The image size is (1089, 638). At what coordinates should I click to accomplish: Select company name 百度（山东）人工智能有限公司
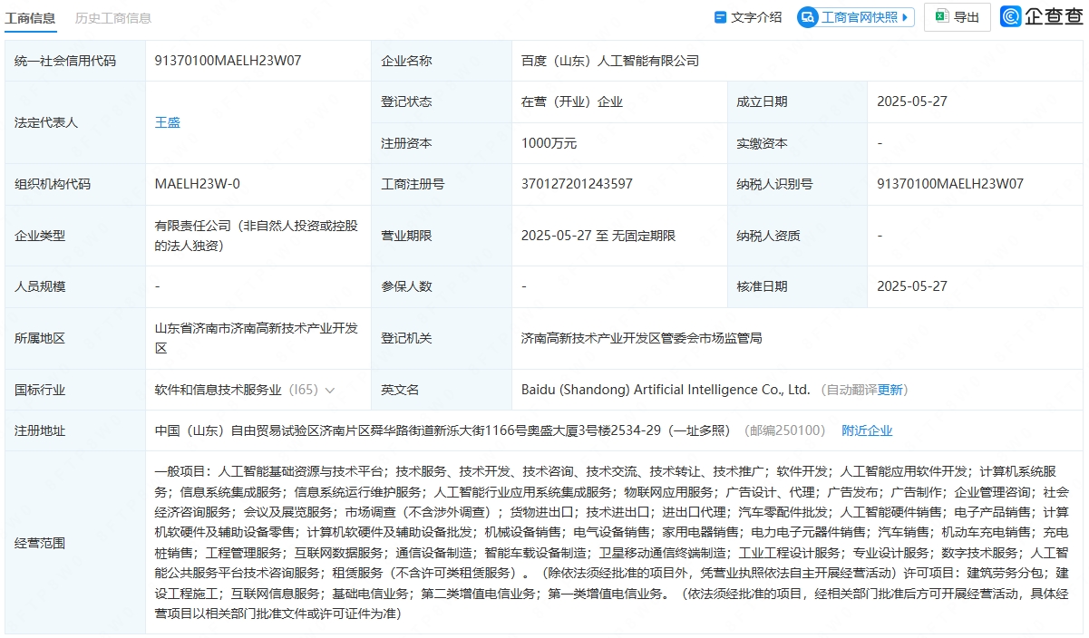[610, 61]
